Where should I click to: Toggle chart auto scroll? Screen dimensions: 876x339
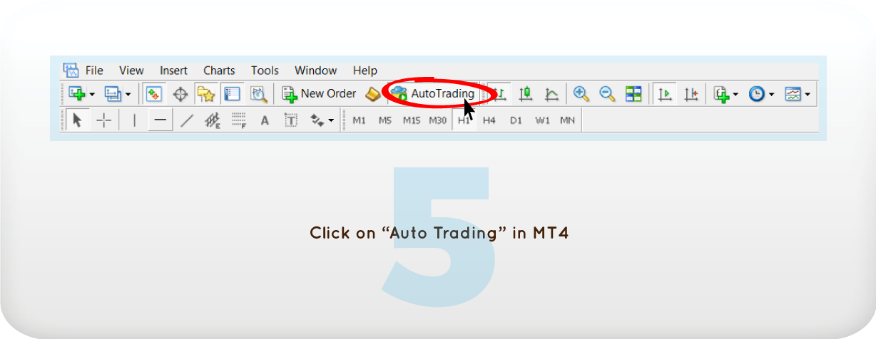665,93
